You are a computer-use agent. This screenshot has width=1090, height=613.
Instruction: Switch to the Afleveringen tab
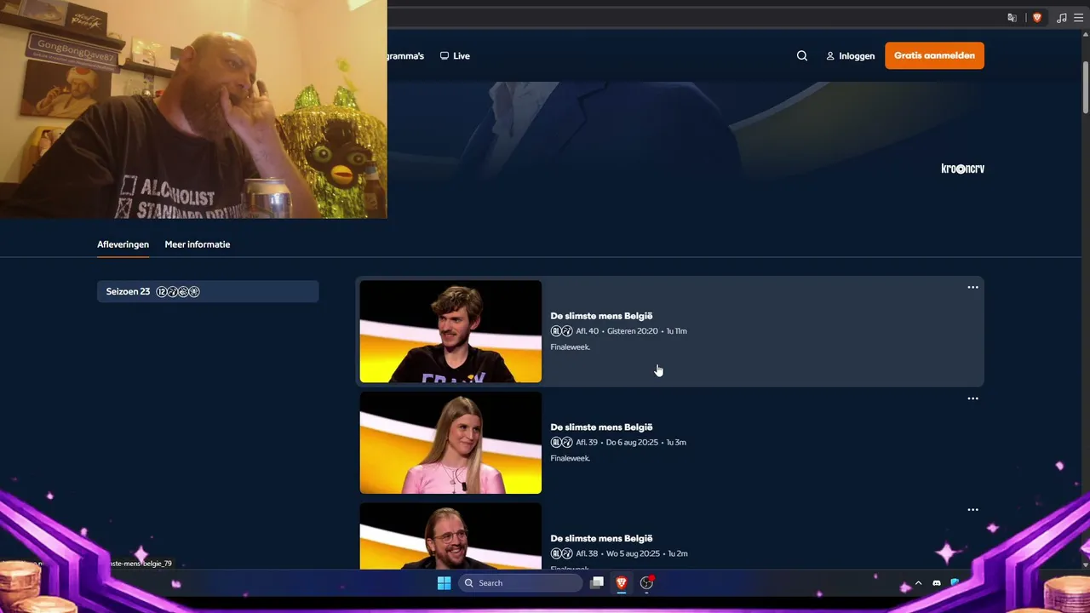click(123, 244)
